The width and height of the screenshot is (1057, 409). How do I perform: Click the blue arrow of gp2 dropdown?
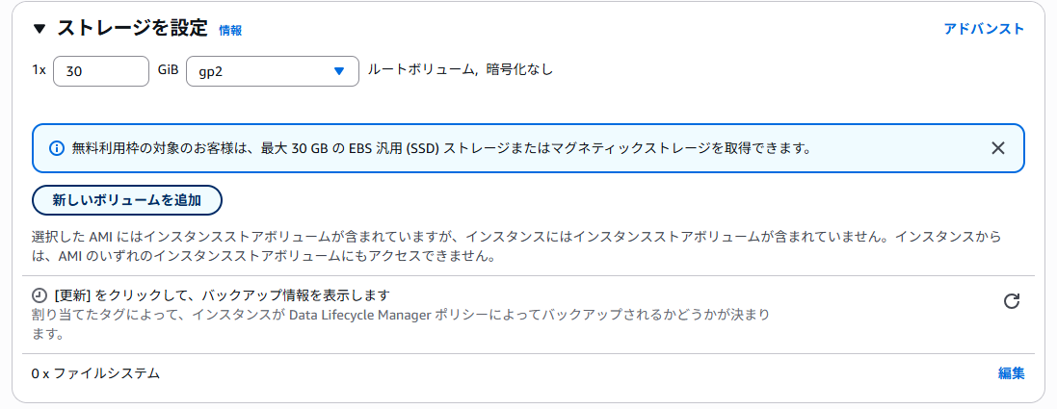click(339, 71)
